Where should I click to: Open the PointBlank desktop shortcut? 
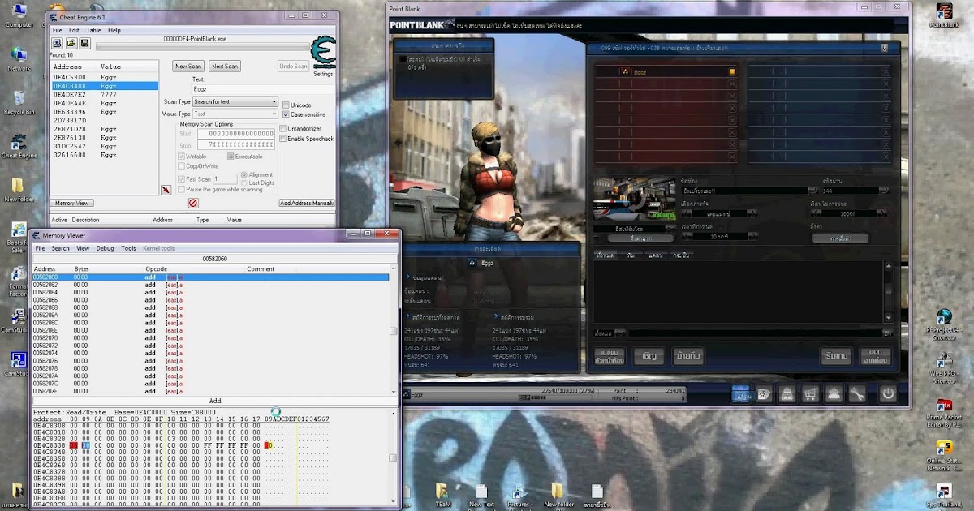[x=944, y=15]
